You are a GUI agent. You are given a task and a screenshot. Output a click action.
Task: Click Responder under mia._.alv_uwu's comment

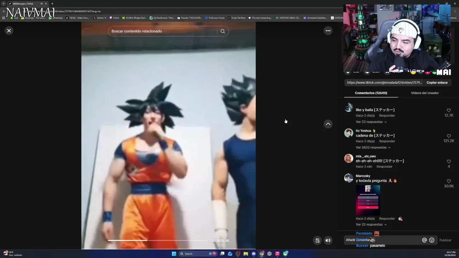384,167
